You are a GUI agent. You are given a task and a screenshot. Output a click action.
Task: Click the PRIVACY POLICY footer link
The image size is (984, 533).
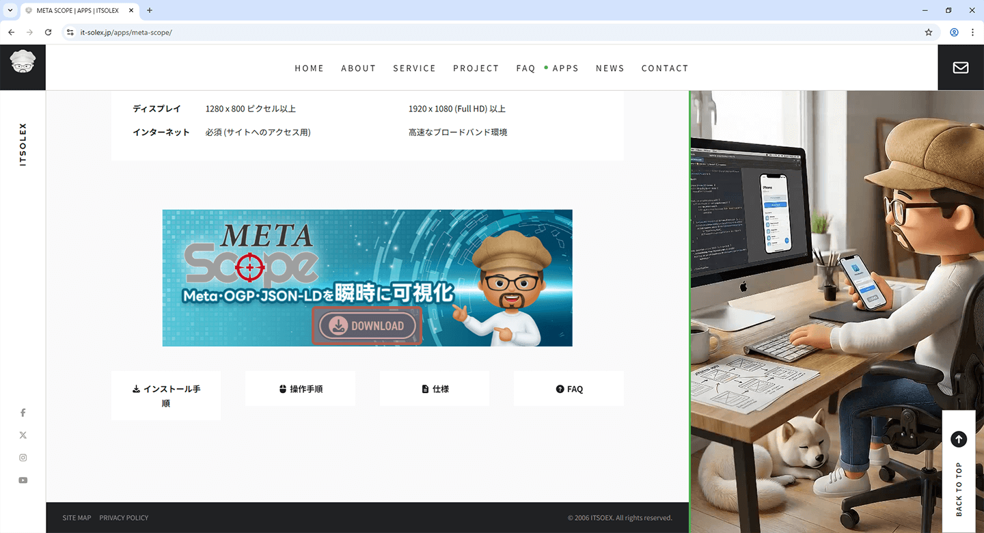(124, 518)
